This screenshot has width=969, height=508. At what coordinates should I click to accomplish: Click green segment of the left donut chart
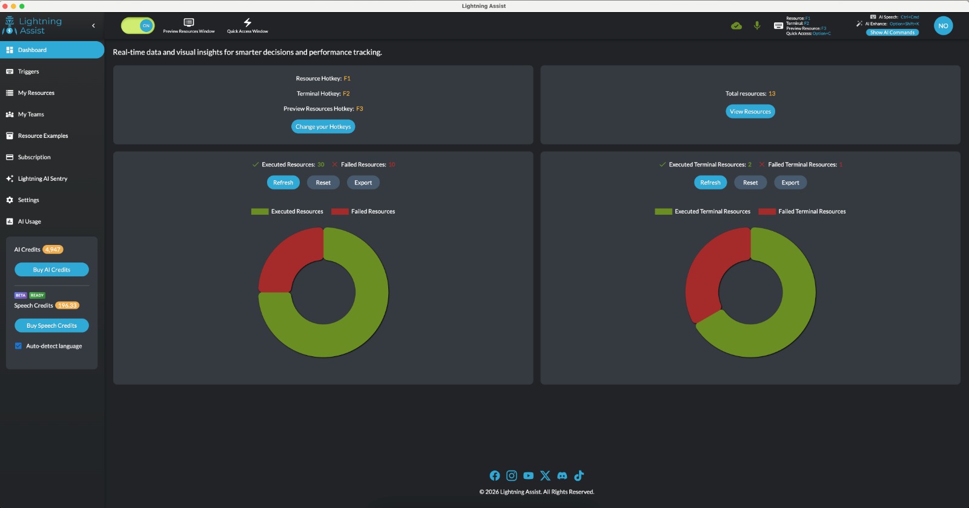click(363, 314)
